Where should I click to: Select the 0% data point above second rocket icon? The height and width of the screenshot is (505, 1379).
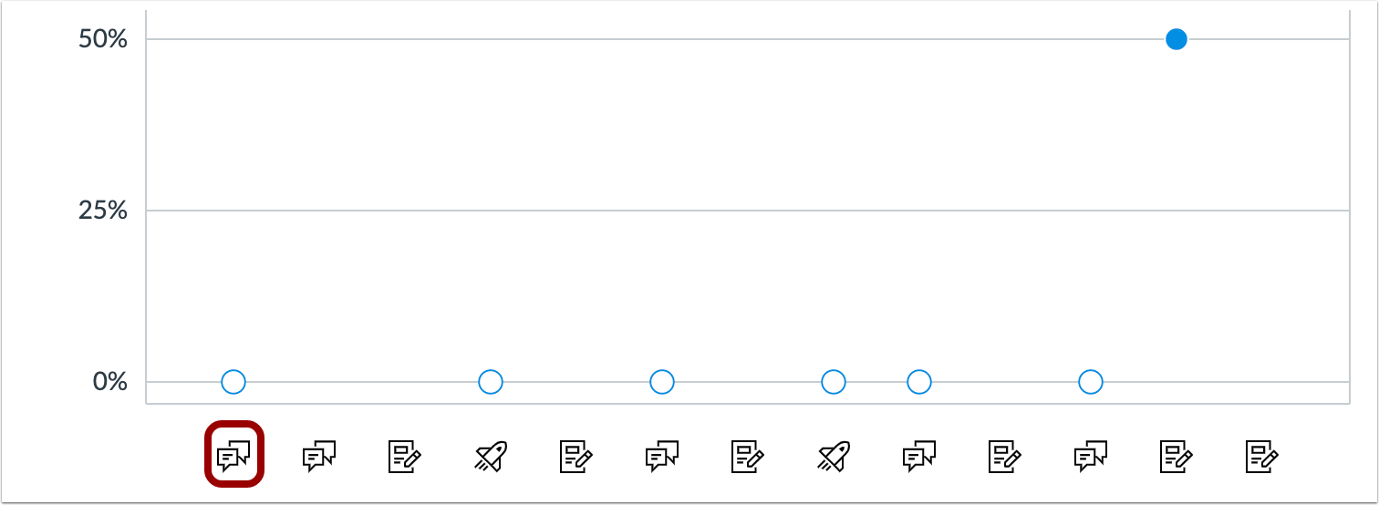click(x=834, y=382)
